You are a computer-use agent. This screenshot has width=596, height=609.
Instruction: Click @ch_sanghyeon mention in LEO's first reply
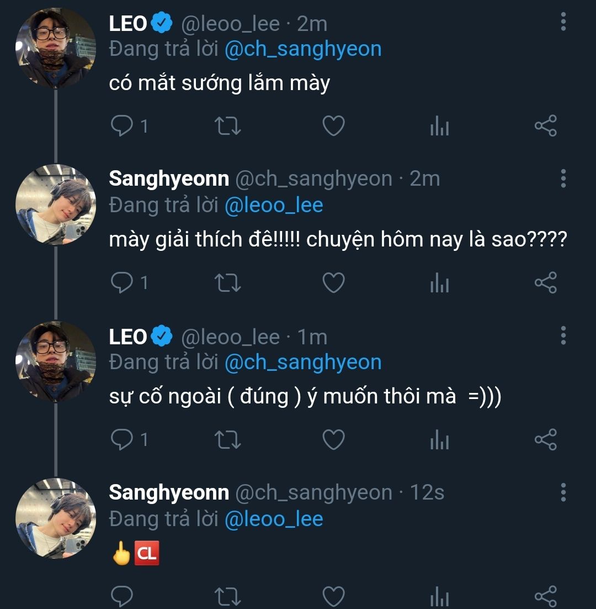(x=303, y=49)
